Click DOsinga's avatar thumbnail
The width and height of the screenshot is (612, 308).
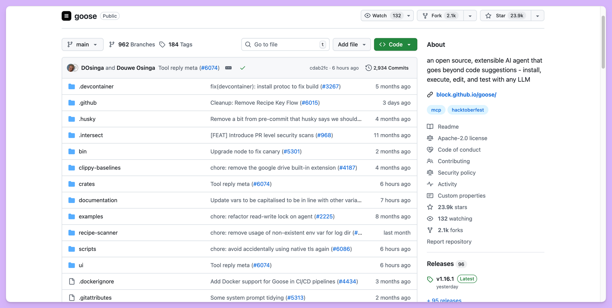coord(71,68)
